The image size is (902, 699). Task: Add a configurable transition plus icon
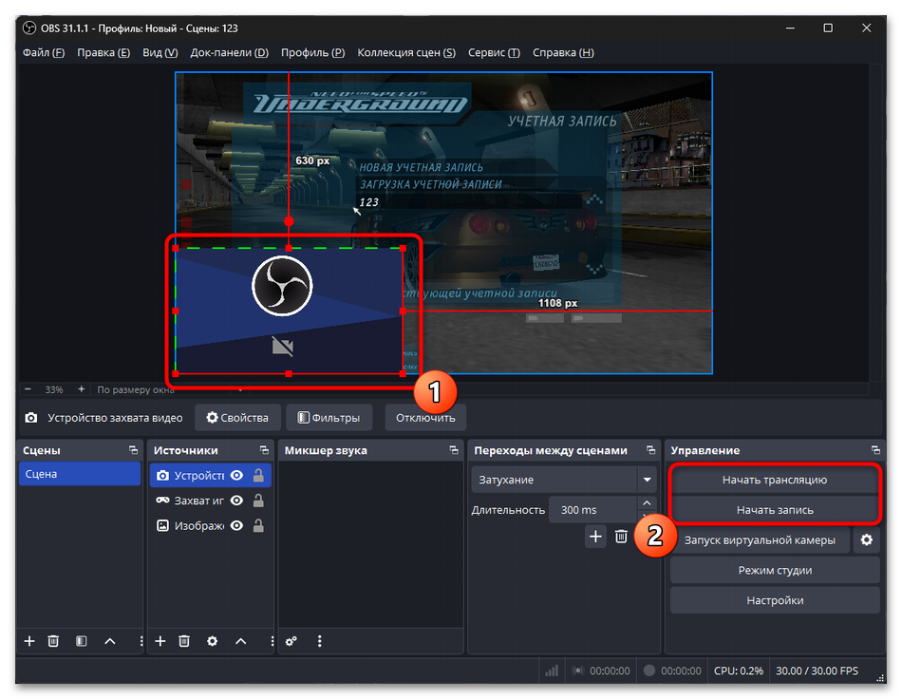[595, 537]
